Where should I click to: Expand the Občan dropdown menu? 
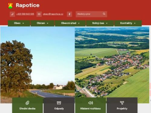[43, 23]
